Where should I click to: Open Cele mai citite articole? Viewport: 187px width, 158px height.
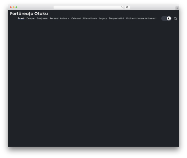pos(84,18)
